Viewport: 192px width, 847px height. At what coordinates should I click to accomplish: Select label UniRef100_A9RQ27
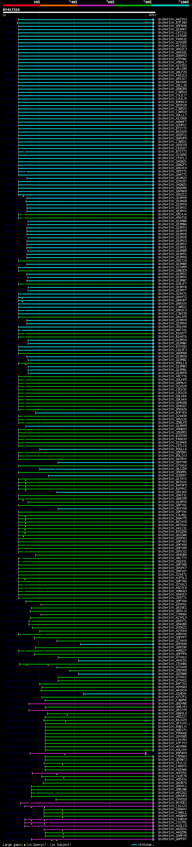coord(172,651)
